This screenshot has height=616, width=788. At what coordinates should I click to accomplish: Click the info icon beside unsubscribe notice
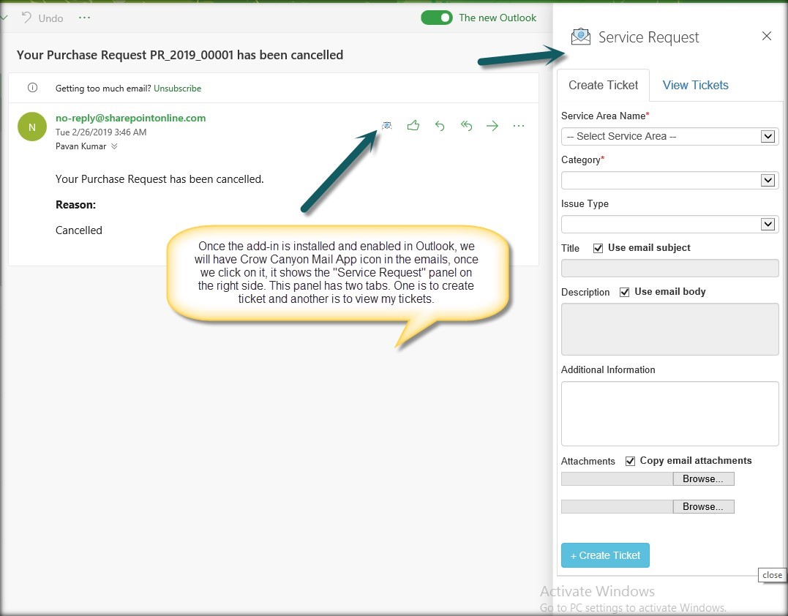(33, 88)
